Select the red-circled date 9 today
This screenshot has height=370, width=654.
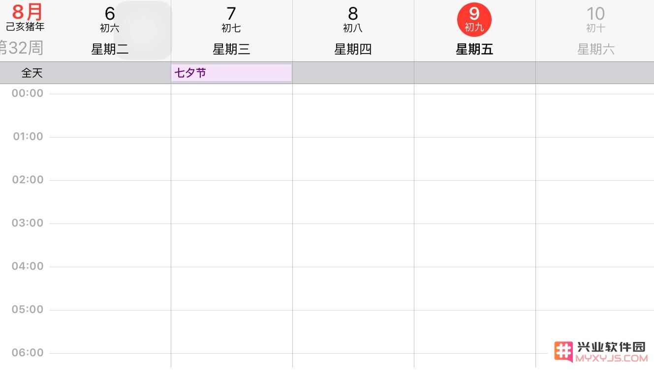474,20
